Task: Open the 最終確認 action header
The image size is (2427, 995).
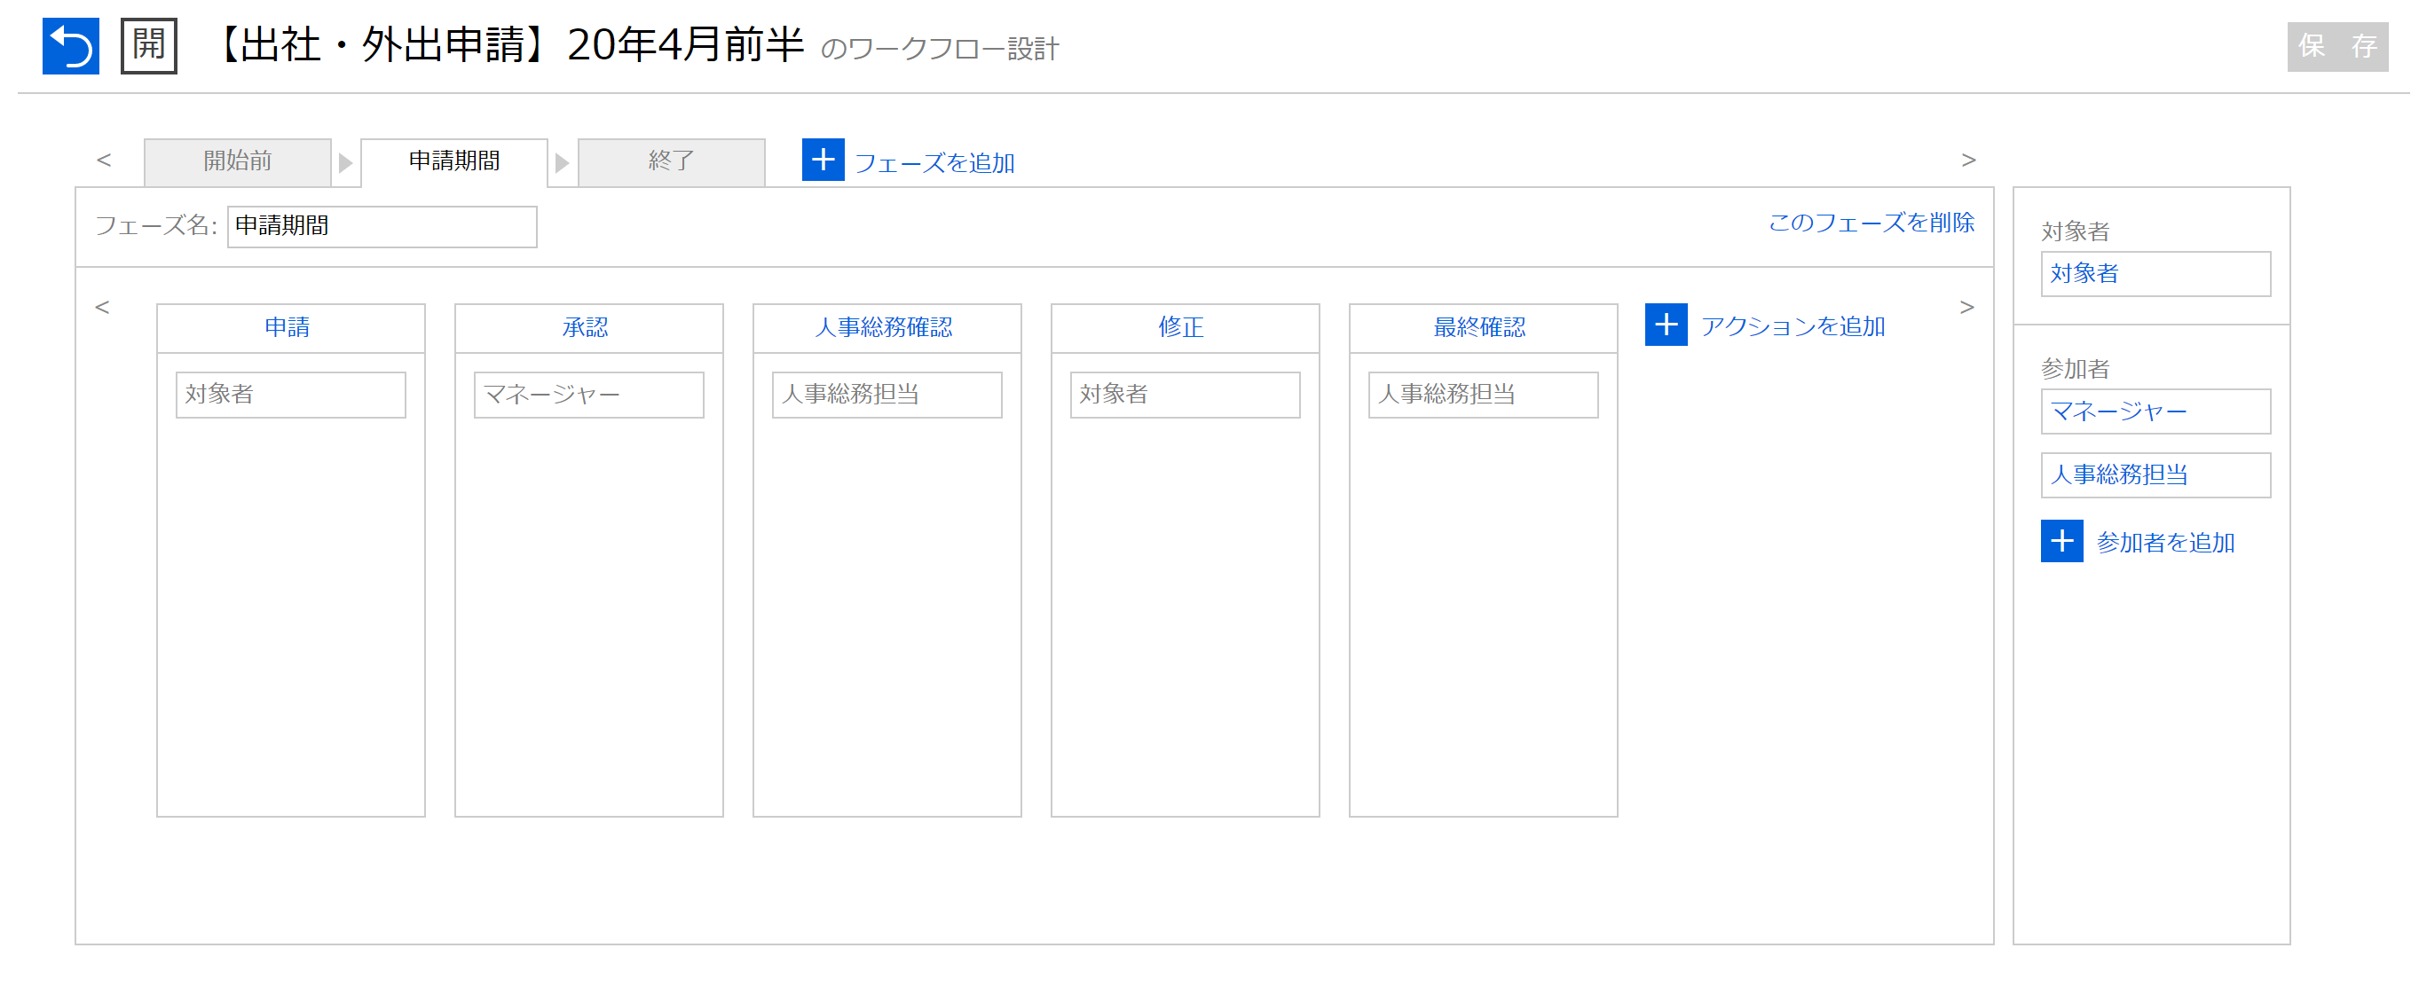Action: point(1483,327)
